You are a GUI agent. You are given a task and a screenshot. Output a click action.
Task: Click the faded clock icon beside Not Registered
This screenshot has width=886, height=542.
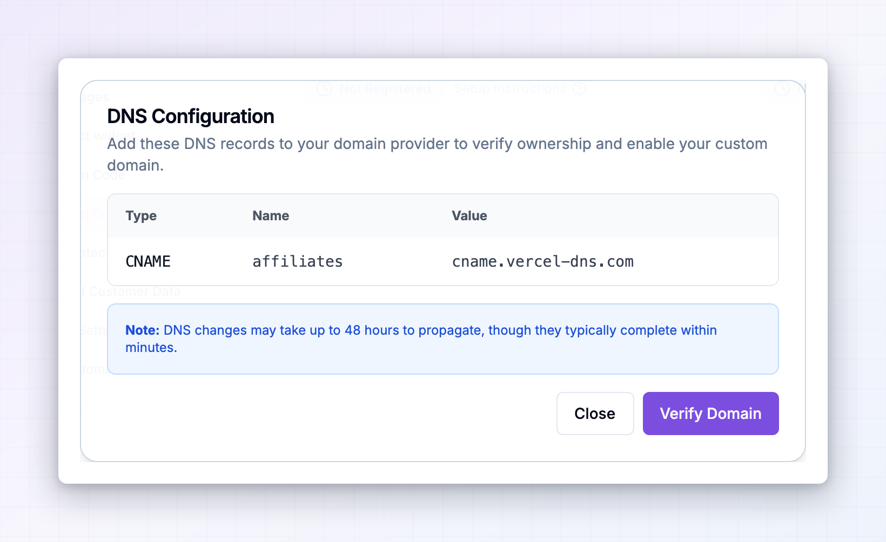(324, 89)
